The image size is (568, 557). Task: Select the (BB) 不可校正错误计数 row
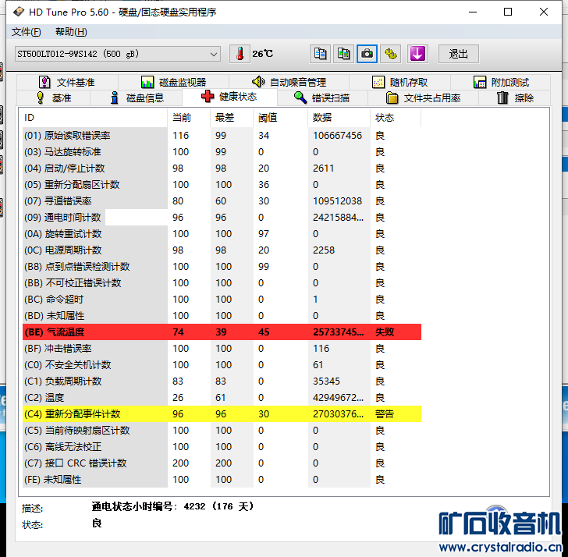(222, 283)
